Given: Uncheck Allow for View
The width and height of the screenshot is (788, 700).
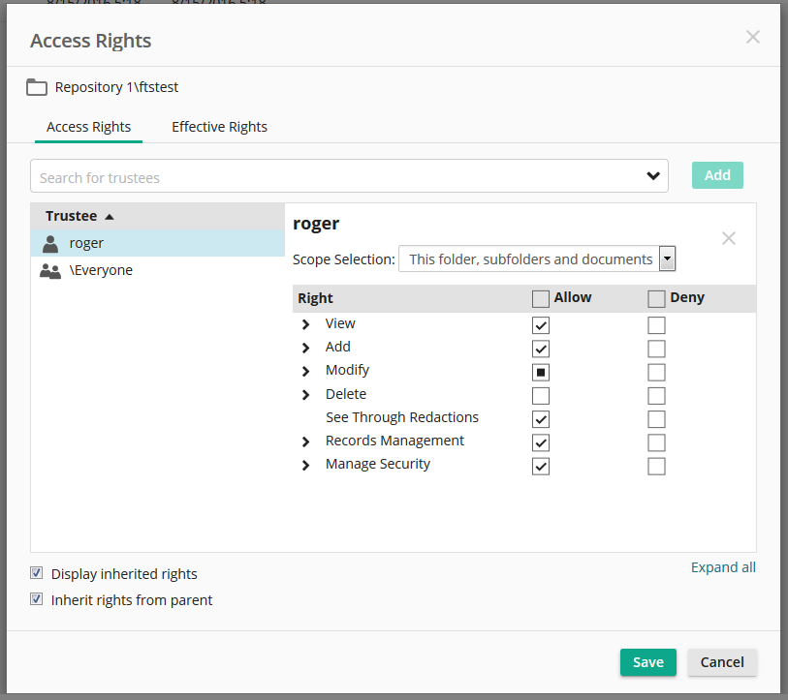Looking at the screenshot, I should pos(540,325).
